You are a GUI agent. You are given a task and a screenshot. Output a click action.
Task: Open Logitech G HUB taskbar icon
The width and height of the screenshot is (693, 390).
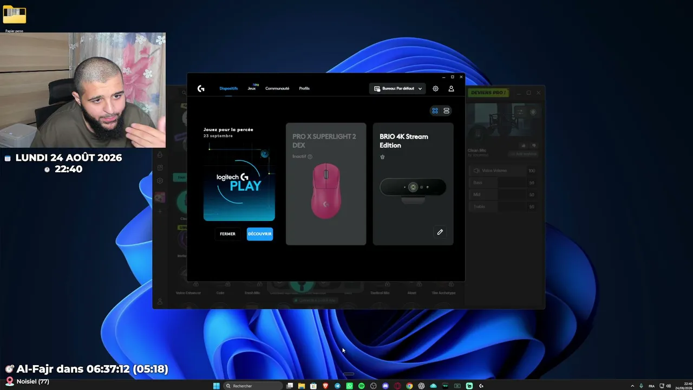coord(481,386)
